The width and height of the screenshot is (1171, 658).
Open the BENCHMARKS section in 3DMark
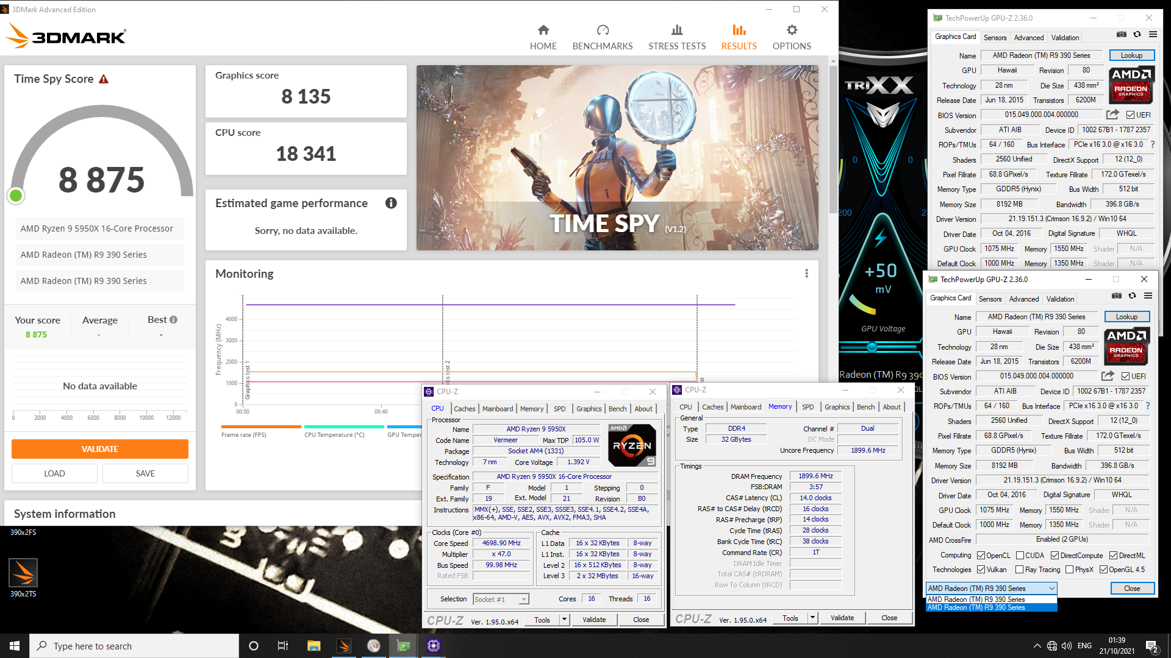pos(602,38)
